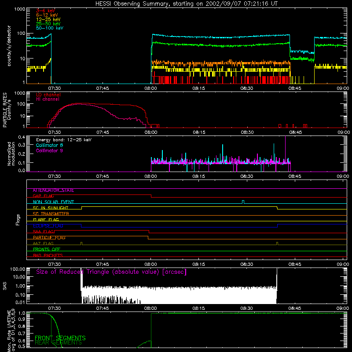Click the green 25-50 keV legend entry

[48, 24]
